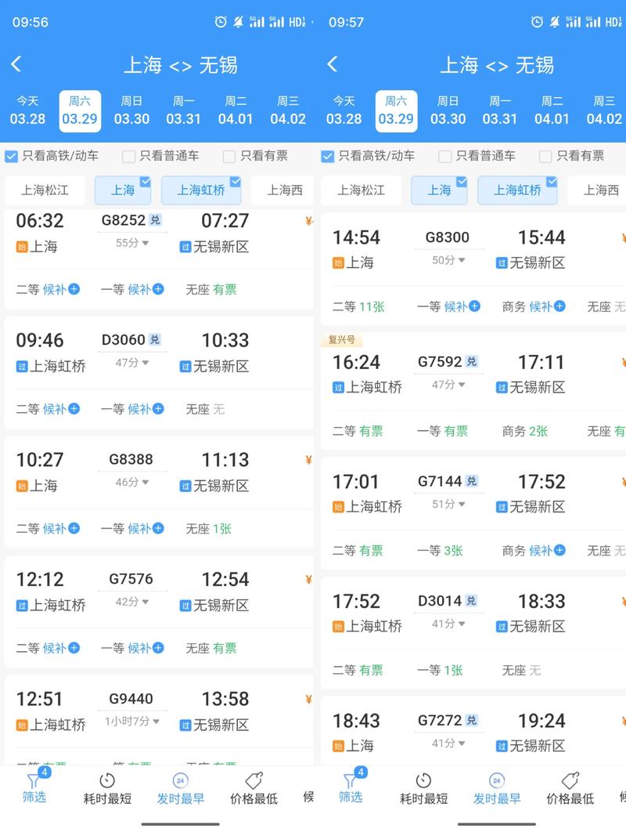Screen dimensions: 626x836
Task: Open the 上海虹桥 station dropdown arrow
Action: pos(238,183)
